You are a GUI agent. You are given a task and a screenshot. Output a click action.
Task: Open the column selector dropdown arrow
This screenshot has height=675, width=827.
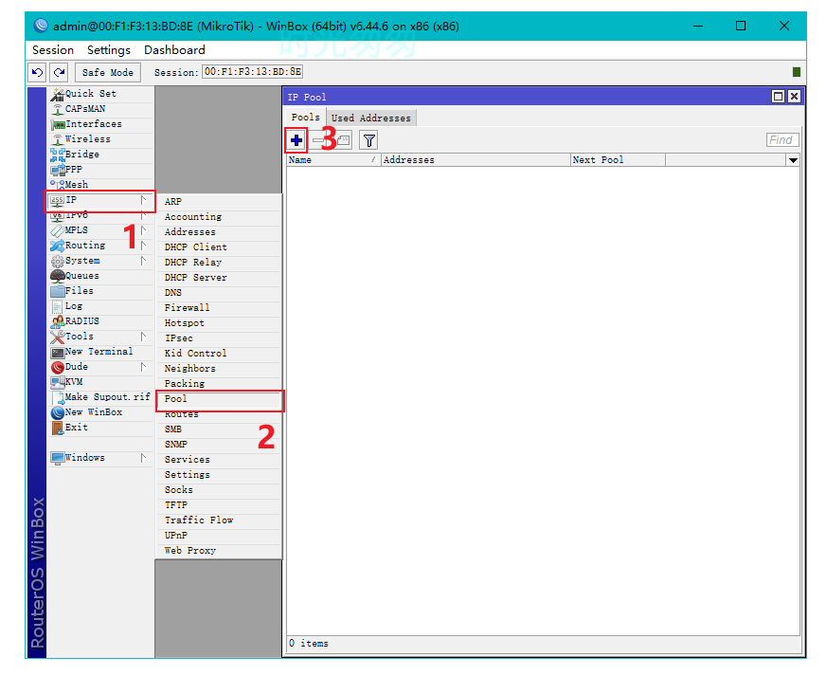click(x=793, y=160)
